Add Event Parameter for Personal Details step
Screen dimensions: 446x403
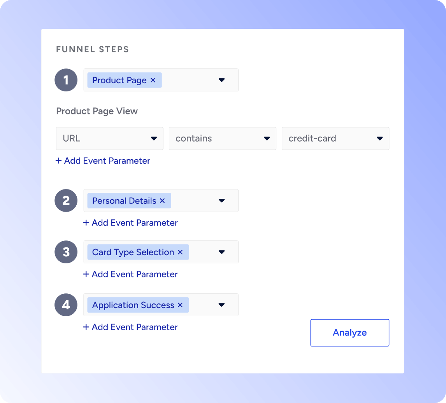130,223
